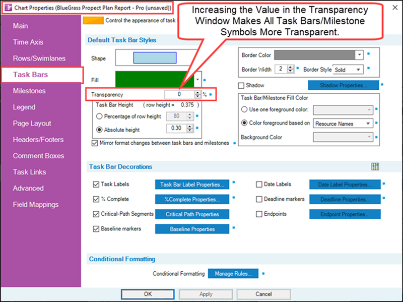Open the Page Layout tab

pos(32,124)
